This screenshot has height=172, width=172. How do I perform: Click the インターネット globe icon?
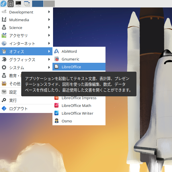4,43
